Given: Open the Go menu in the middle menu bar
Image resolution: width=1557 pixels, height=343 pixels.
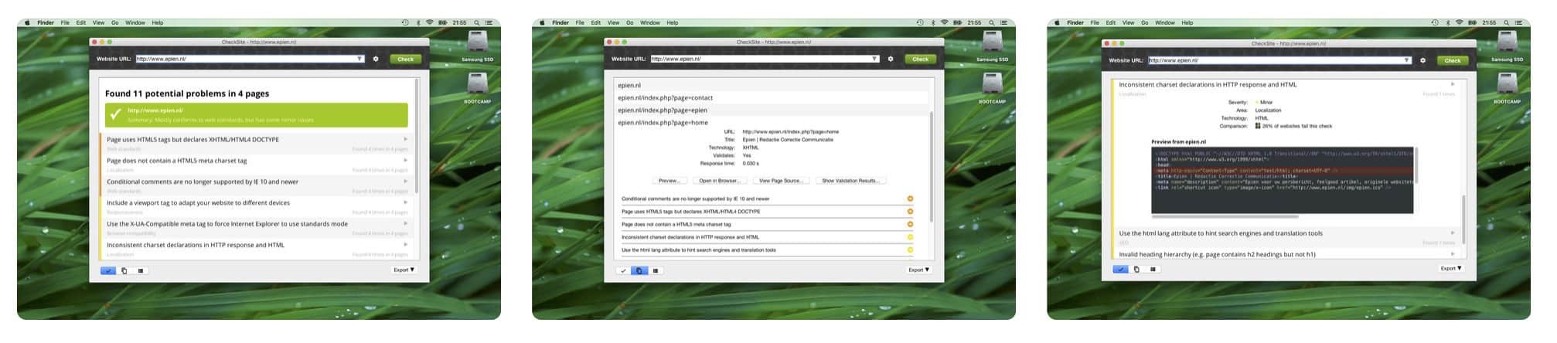Looking at the screenshot, I should [x=629, y=22].
